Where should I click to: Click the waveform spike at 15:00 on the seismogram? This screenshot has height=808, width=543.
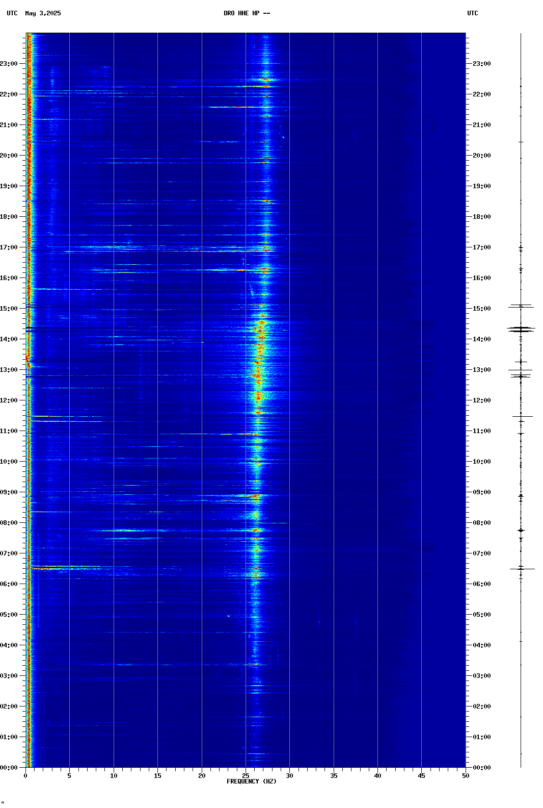click(521, 307)
